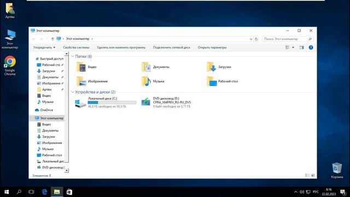Click the search magnifier in Explorer
Image resolution: width=350 pixels, height=197 pixels.
[x=310, y=39]
